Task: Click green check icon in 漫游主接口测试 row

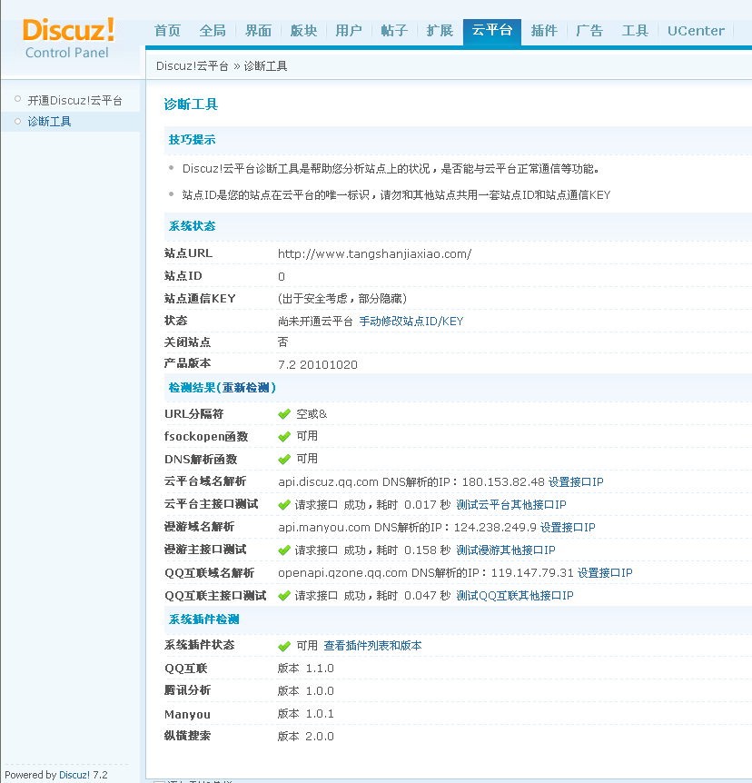Action: tap(284, 550)
